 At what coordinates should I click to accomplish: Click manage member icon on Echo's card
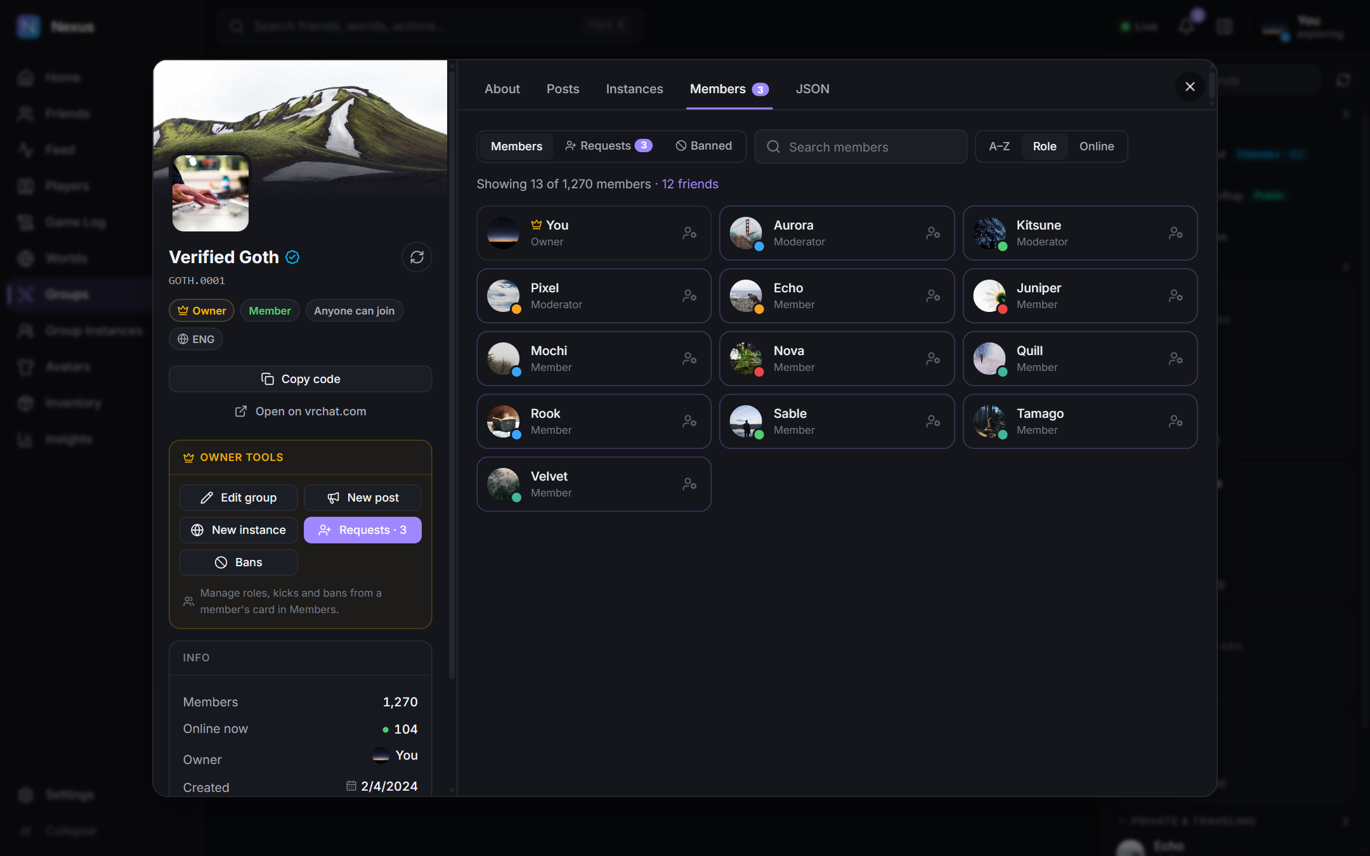(933, 295)
